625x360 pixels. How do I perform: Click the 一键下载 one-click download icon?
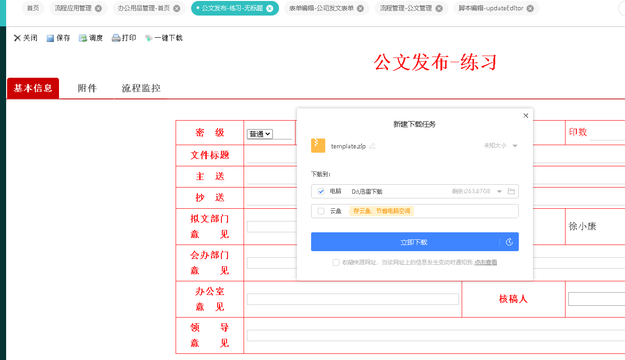click(149, 38)
